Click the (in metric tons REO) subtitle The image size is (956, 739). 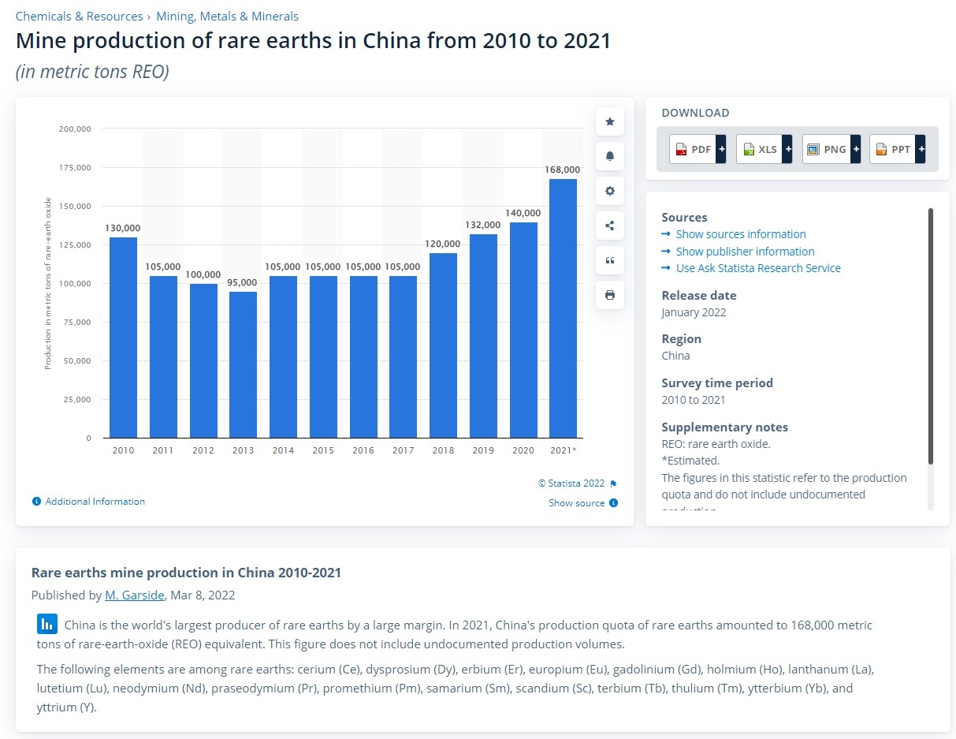(x=92, y=72)
